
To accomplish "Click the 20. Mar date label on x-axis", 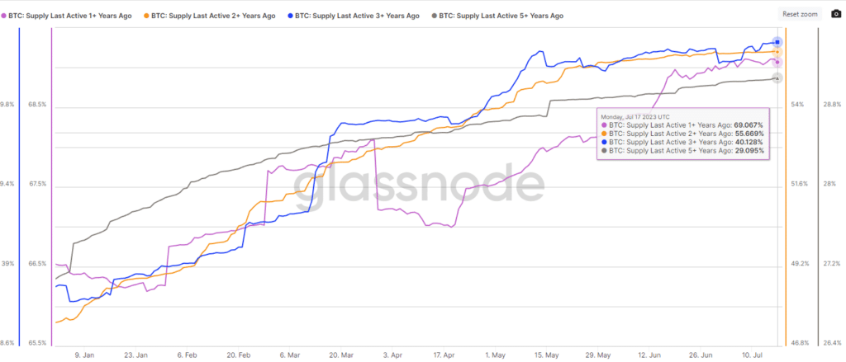I will click(341, 355).
